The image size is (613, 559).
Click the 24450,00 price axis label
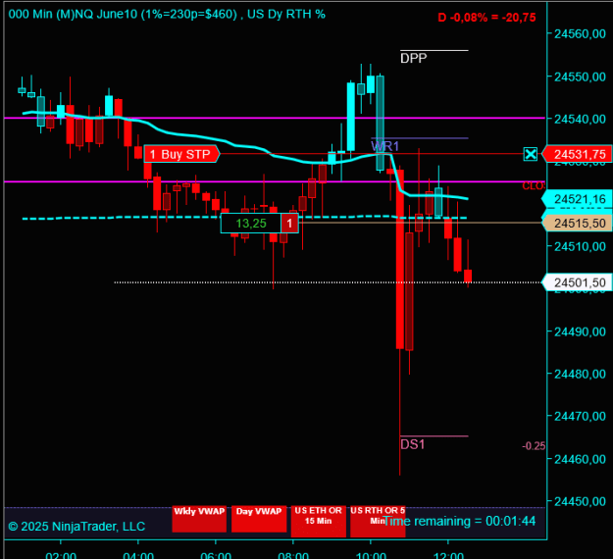coord(581,501)
